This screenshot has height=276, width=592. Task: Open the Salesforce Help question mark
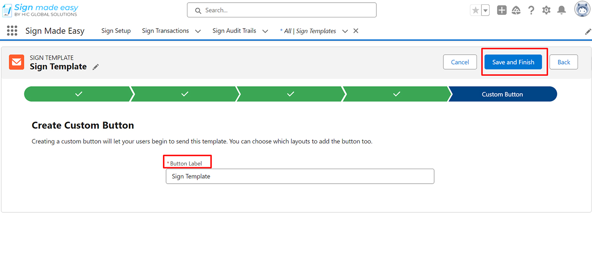(x=531, y=10)
